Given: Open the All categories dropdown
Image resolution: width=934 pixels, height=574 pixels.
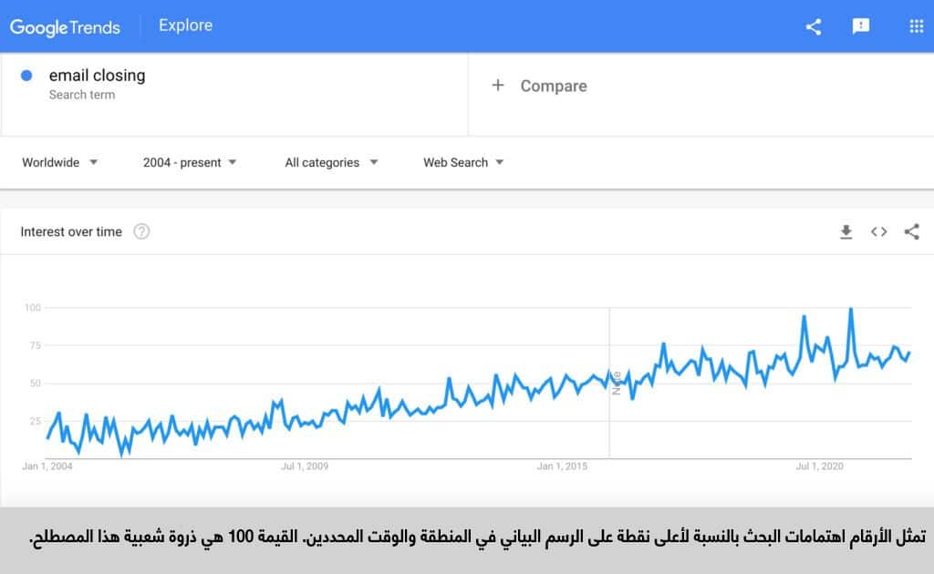Looking at the screenshot, I should tap(331, 162).
